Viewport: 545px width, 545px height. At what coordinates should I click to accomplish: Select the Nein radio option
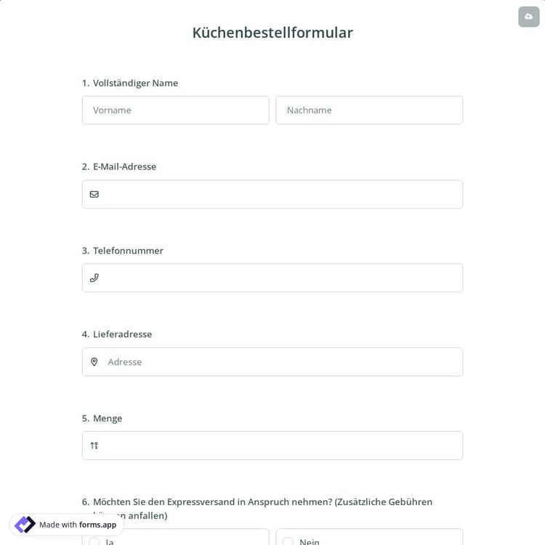coord(288,541)
